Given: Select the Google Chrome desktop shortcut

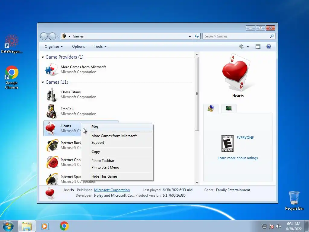Looking at the screenshot, I should point(12,77).
